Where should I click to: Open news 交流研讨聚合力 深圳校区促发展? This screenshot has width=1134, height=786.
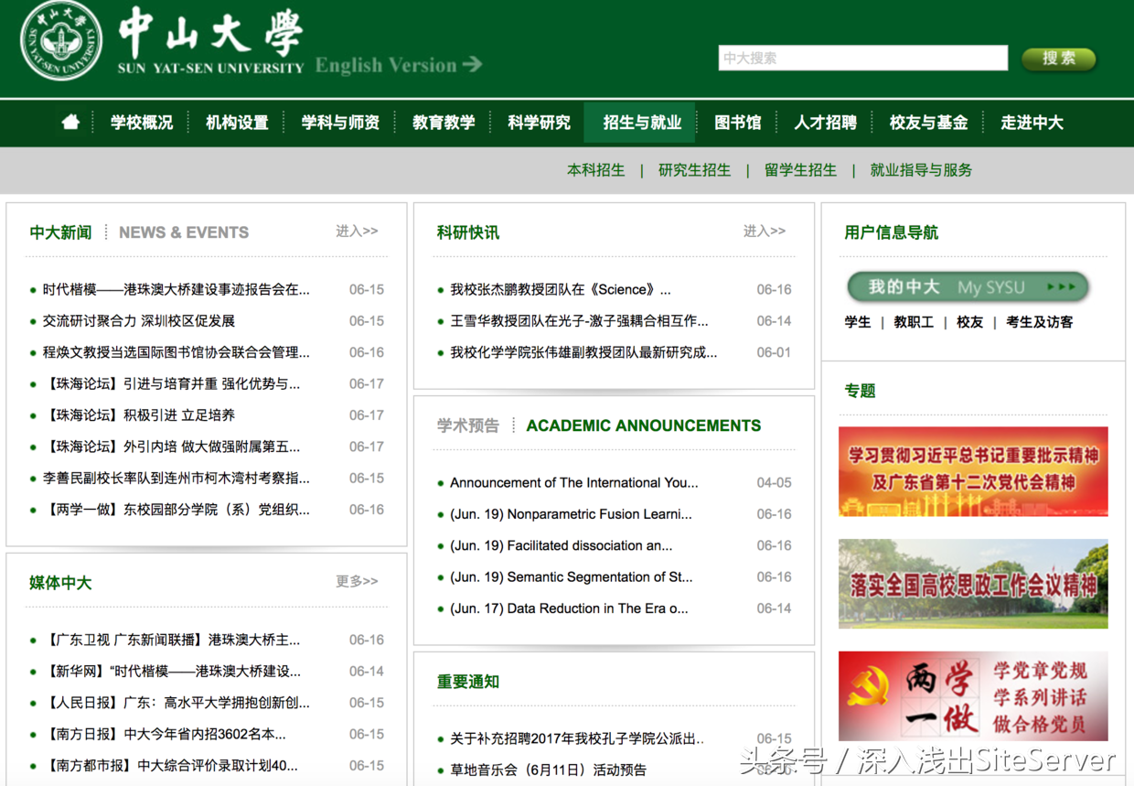tap(139, 321)
